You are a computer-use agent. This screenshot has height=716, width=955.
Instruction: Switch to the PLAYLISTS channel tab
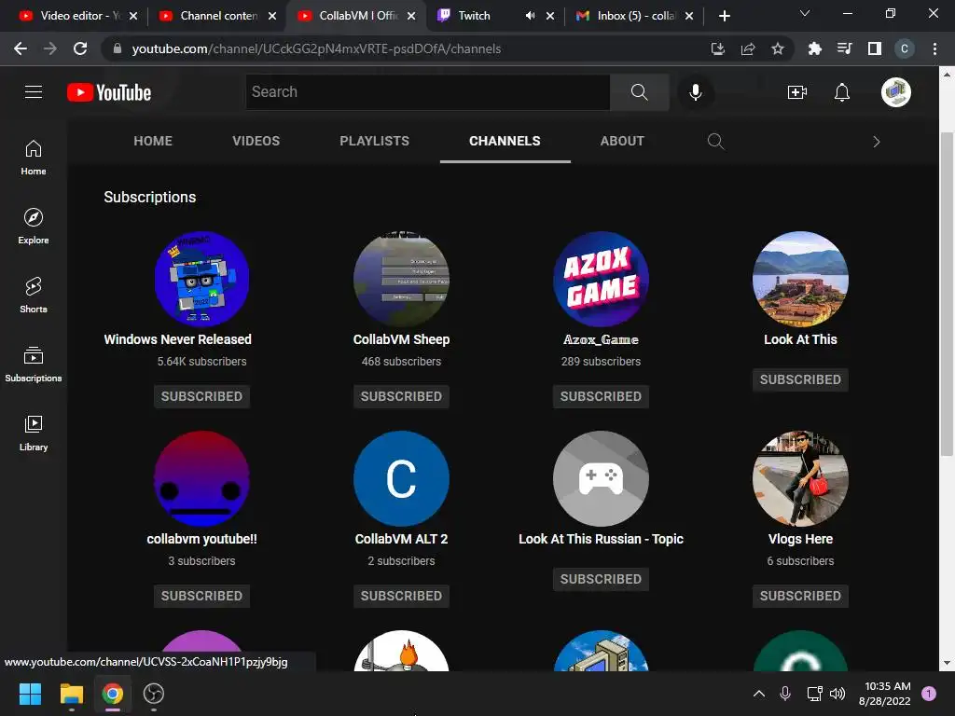[375, 142]
